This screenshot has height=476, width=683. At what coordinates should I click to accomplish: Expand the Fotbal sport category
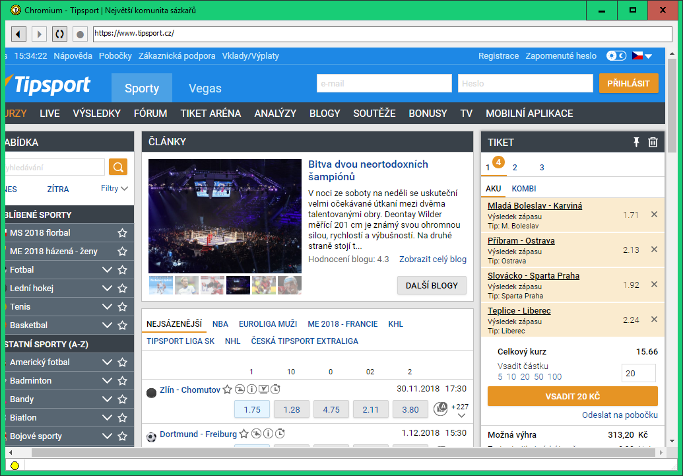click(x=107, y=270)
